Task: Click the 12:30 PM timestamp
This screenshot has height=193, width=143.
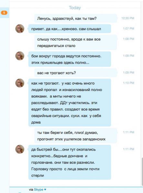Action: point(128,18)
